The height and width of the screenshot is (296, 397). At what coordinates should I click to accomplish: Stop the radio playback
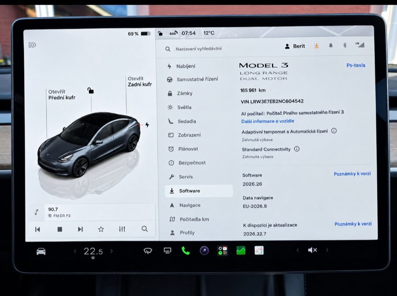pos(60,229)
